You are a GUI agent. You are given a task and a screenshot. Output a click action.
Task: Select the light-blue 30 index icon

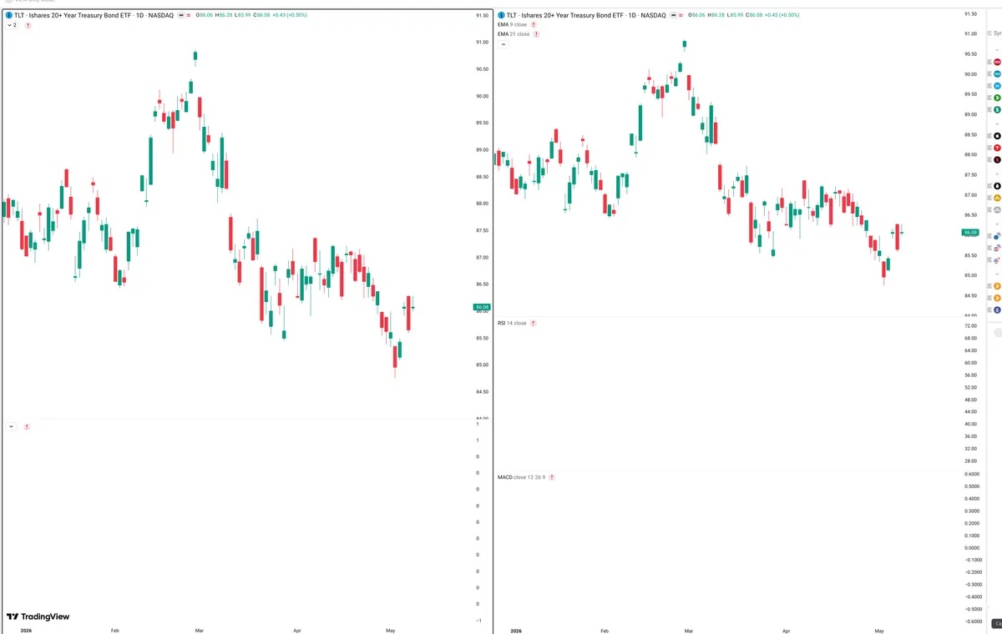point(997,86)
